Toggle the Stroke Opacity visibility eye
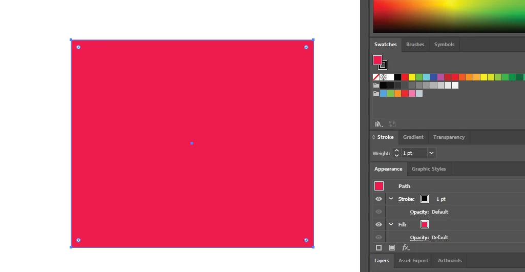525x272 pixels. click(379, 212)
